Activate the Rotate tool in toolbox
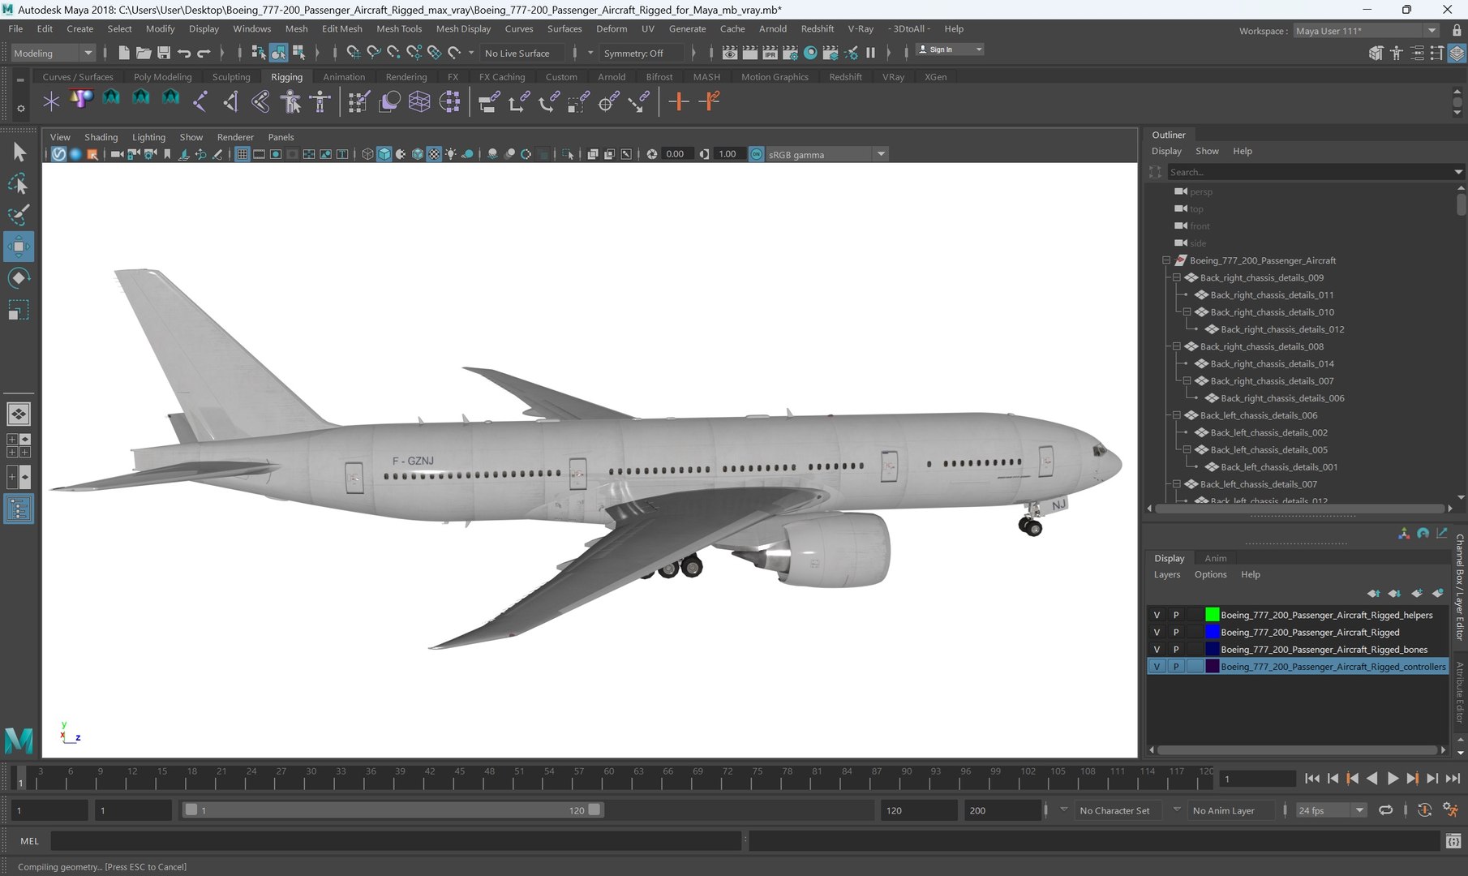Image resolution: width=1468 pixels, height=876 pixels. point(19,278)
